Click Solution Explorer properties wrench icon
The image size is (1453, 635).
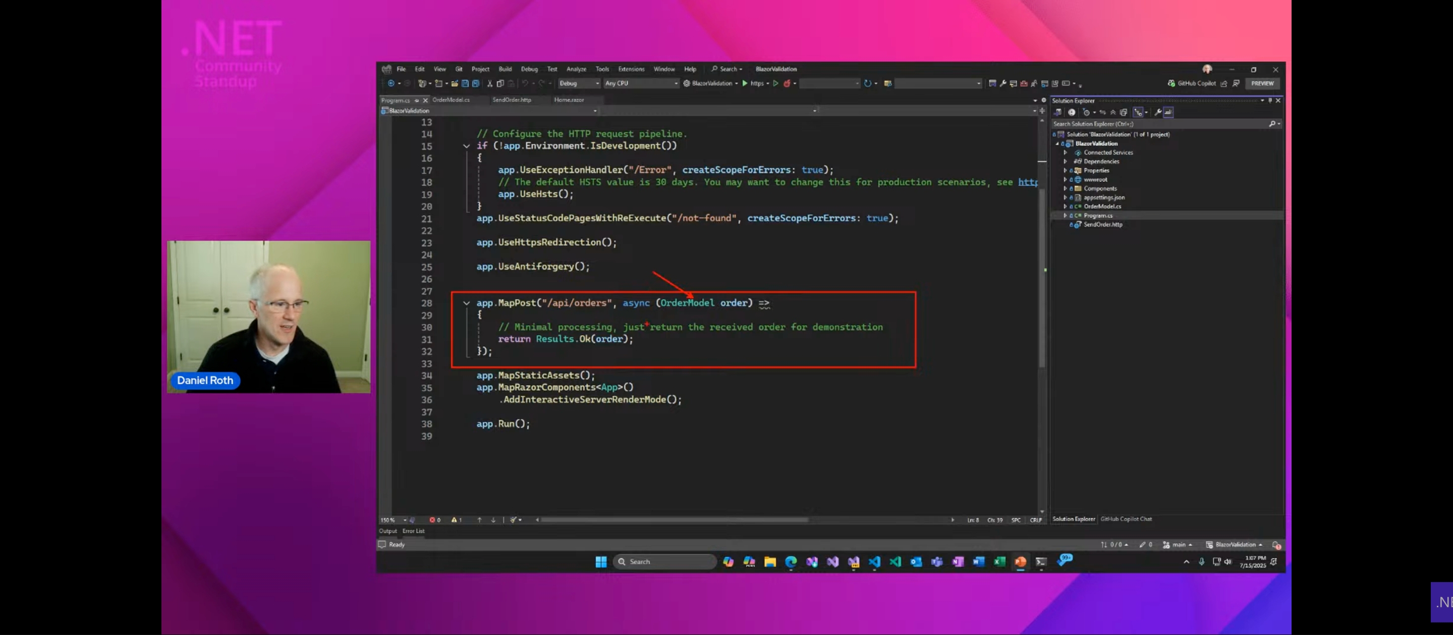[x=1158, y=112]
